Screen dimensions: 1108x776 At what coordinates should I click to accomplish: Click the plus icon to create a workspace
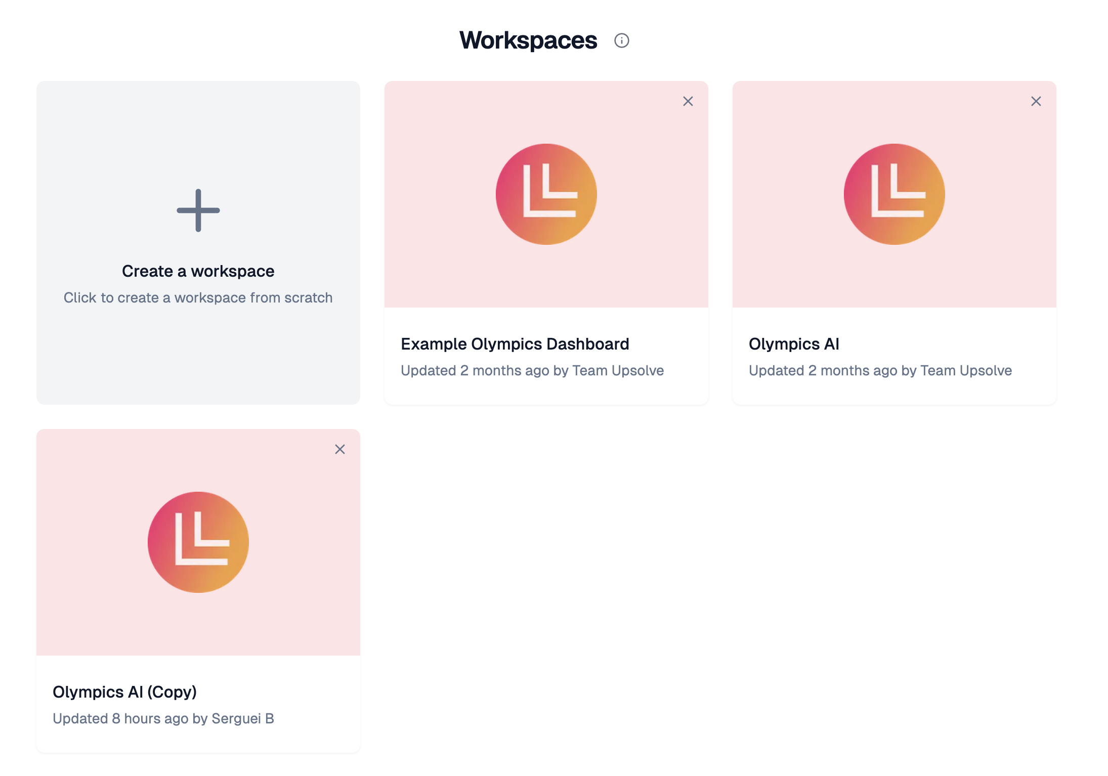[x=198, y=210]
